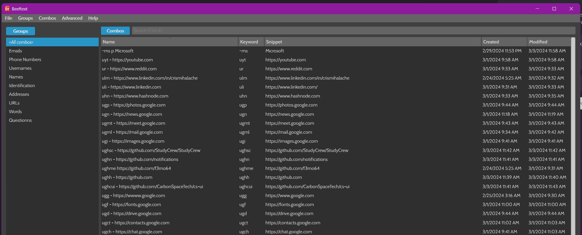Screen dimensions: 582x235
Task: Select the Questionns group
Action: 52,120
